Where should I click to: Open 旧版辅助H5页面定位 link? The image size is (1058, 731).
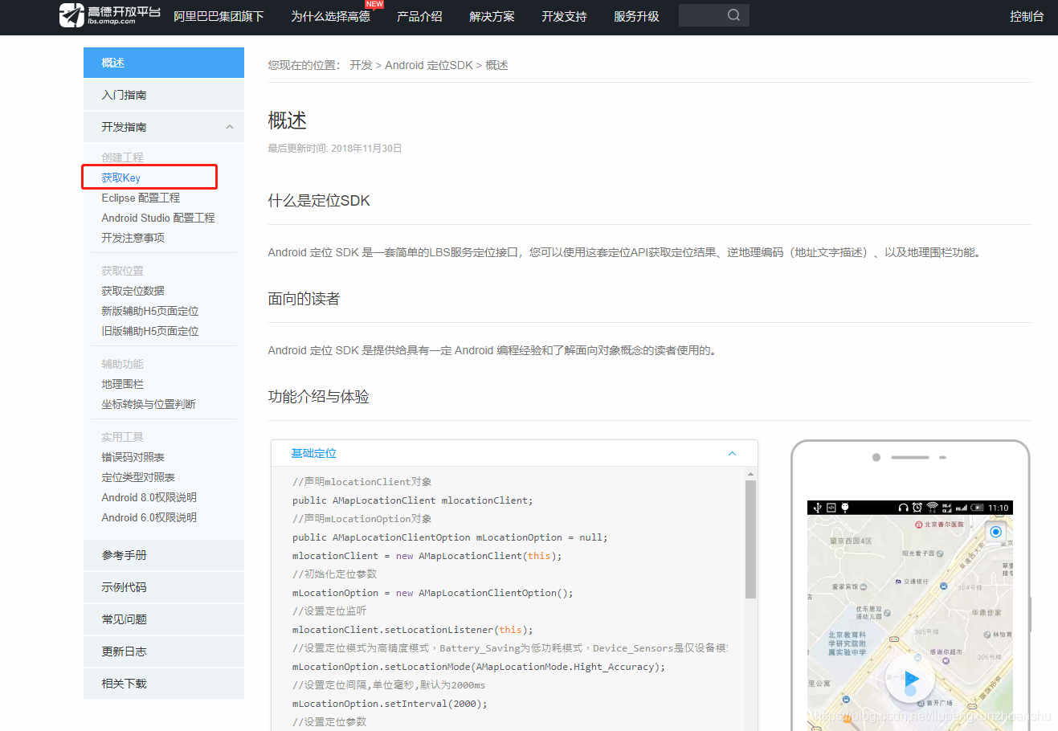coord(150,331)
